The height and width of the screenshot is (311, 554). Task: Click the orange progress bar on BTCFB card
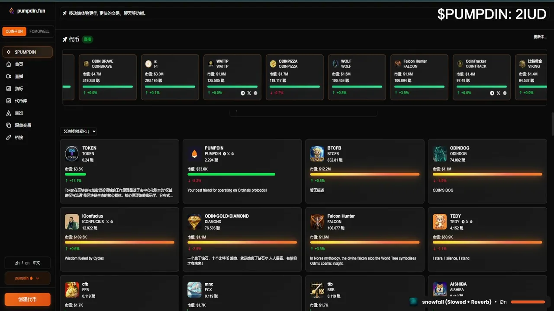click(x=365, y=175)
